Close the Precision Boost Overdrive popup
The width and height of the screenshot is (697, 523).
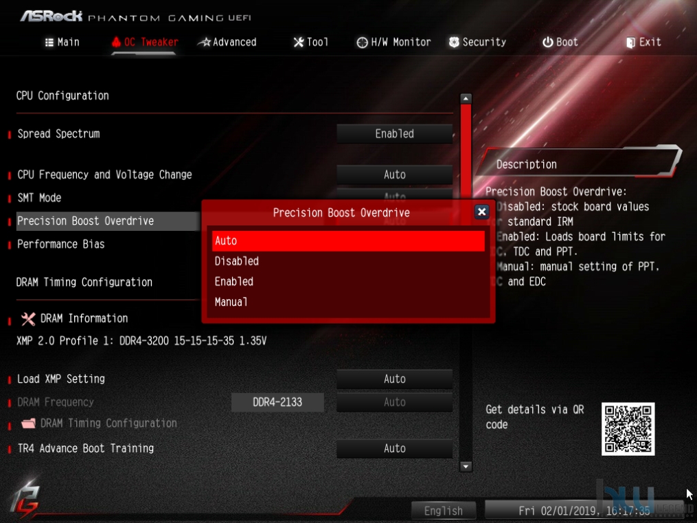point(481,212)
